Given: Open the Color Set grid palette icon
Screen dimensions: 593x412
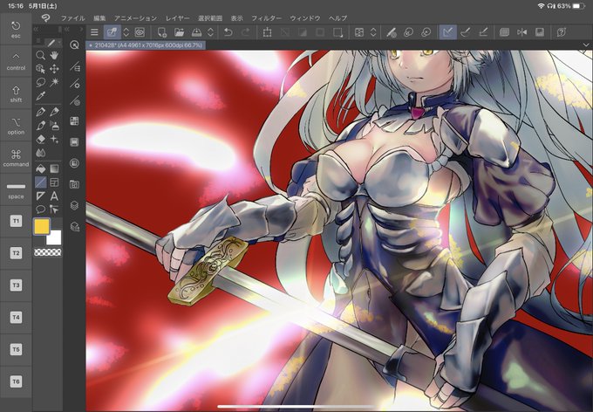Looking at the screenshot, I should [x=74, y=120].
